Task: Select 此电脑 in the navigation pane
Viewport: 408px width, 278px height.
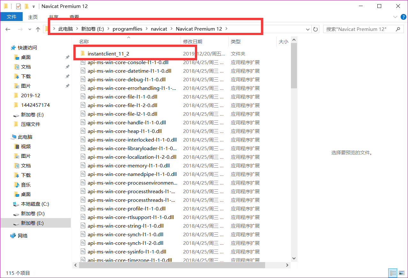Action: (x=25, y=137)
